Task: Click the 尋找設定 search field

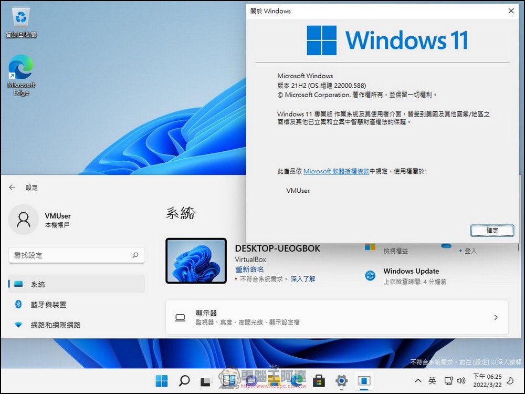Action: tap(71, 255)
